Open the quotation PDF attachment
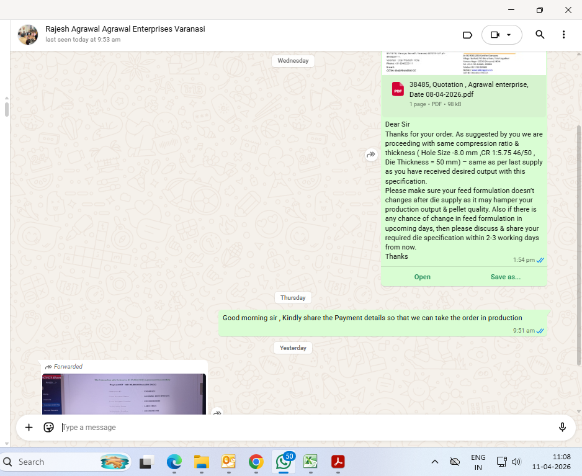Image resolution: width=582 pixels, height=476 pixels. point(422,277)
